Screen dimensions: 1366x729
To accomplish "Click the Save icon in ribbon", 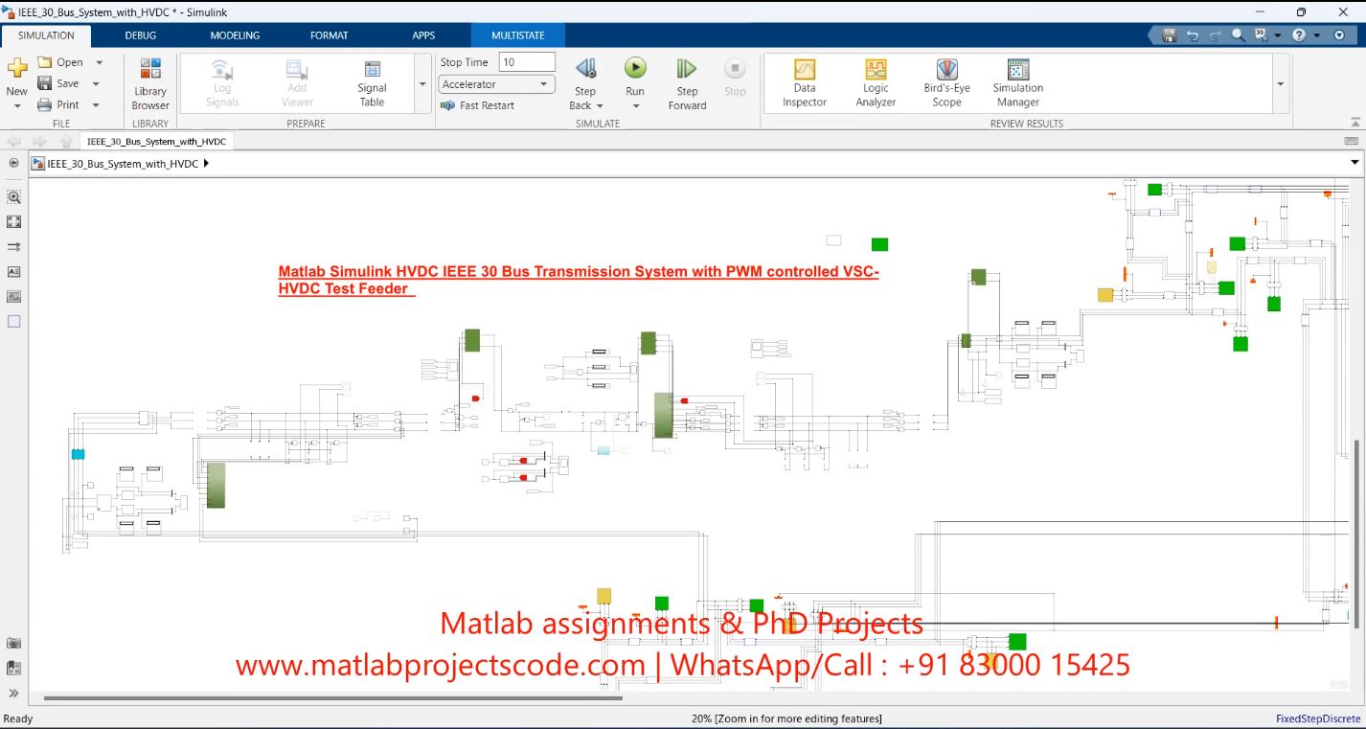I will pyautogui.click(x=45, y=83).
